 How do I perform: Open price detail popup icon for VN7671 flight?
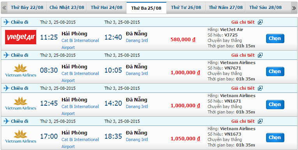click(260, 55)
